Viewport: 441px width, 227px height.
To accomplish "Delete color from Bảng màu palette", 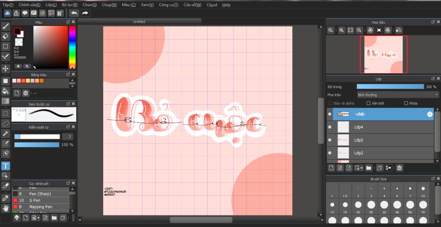I will 25,93.
